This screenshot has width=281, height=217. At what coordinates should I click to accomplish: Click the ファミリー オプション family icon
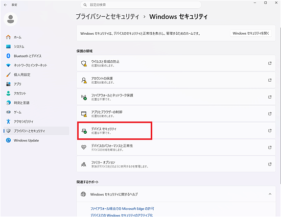(84, 164)
